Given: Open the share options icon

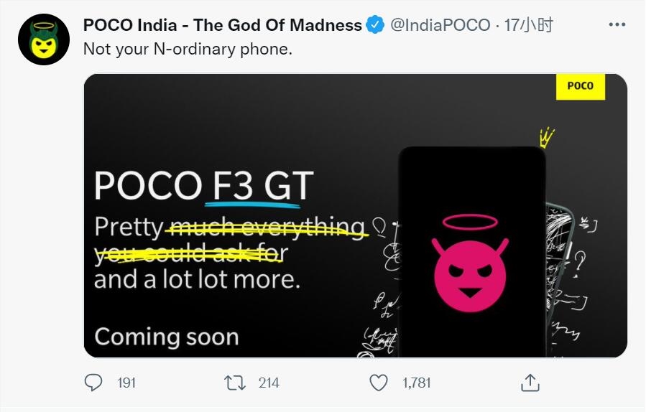Looking at the screenshot, I should point(530,383).
